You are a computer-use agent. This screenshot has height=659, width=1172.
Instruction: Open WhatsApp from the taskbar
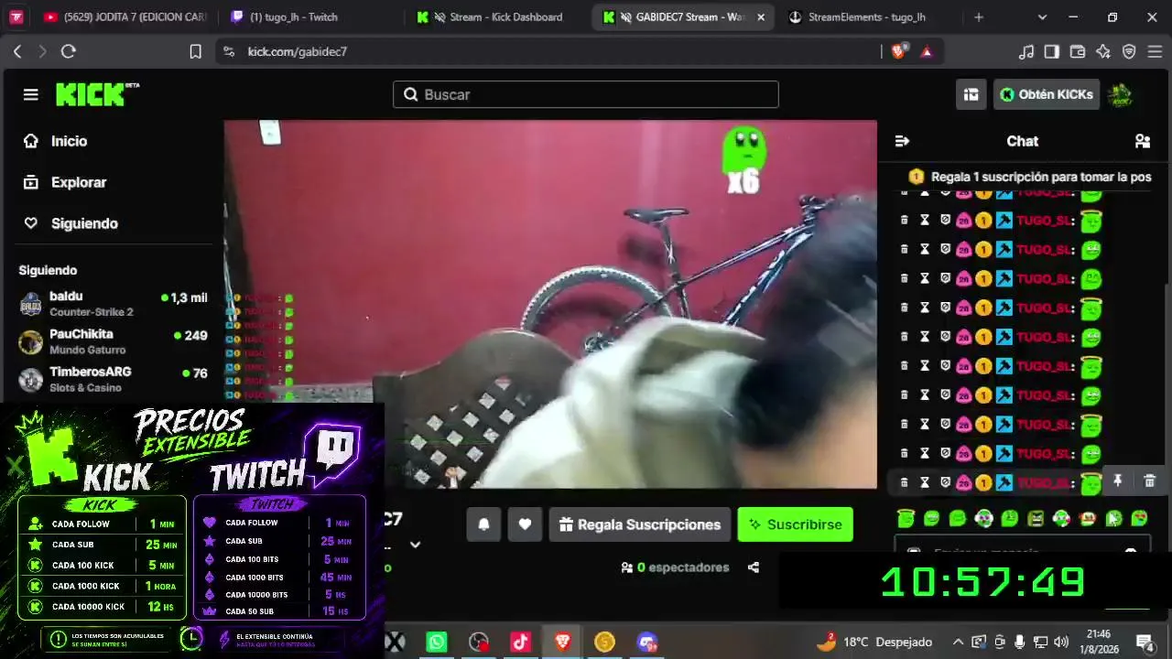click(437, 642)
